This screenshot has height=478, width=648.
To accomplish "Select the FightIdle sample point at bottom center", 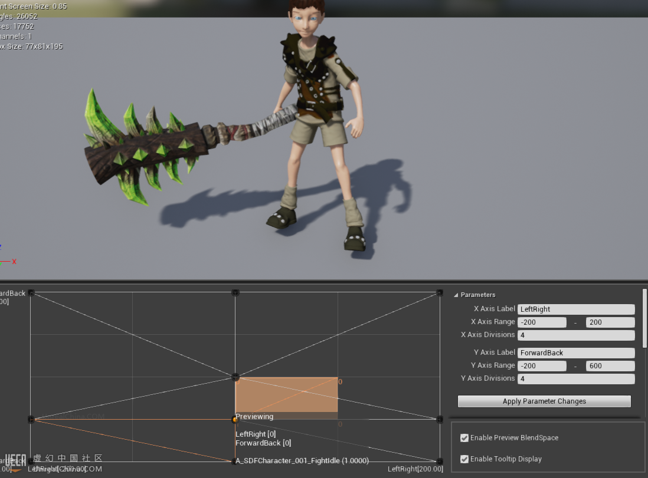I will tap(235, 461).
